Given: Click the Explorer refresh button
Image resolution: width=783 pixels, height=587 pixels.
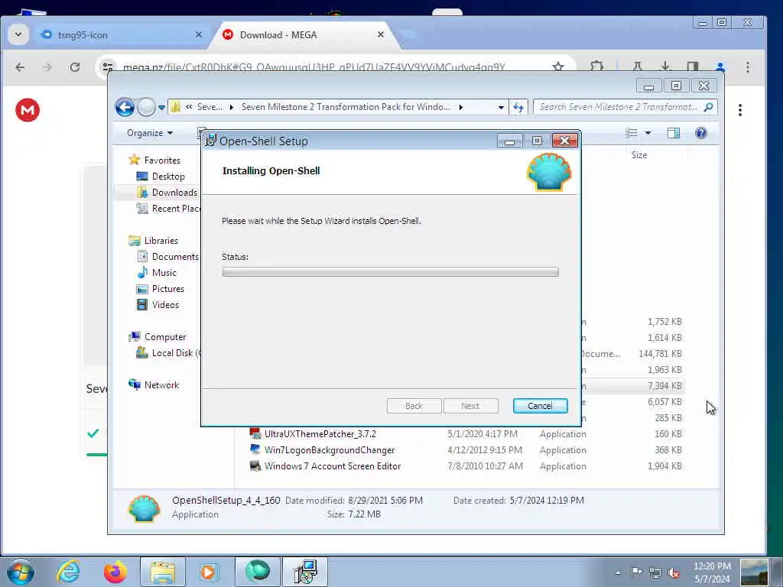Looking at the screenshot, I should pyautogui.click(x=518, y=107).
